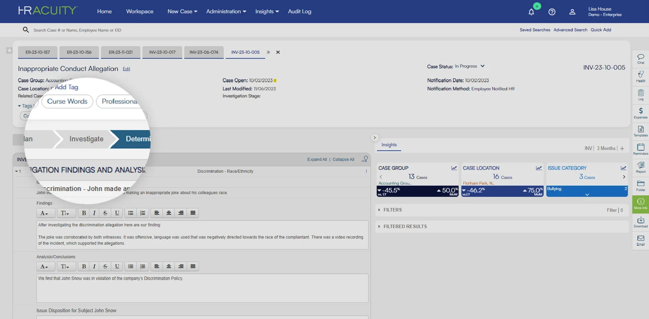
Task: Click the Quick Add link
Action: (601, 30)
